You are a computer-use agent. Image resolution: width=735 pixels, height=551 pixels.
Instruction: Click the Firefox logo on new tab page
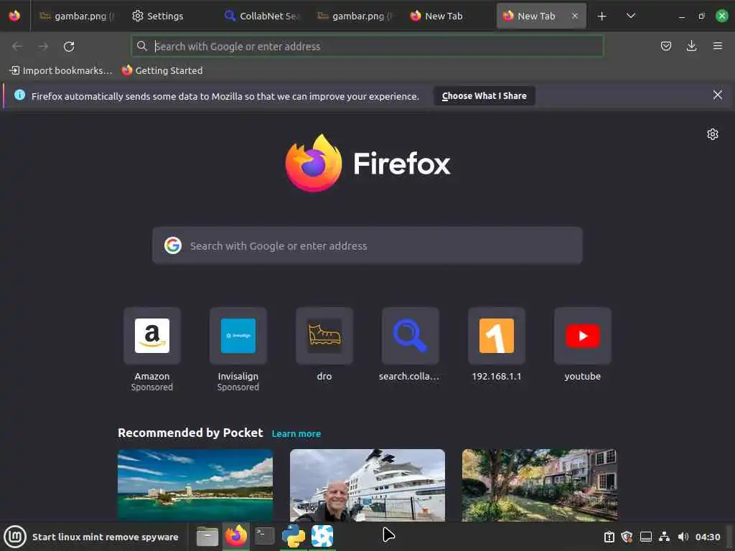[x=367, y=163]
